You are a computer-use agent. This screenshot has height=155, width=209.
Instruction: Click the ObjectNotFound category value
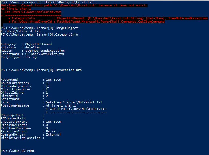[x=38, y=44]
